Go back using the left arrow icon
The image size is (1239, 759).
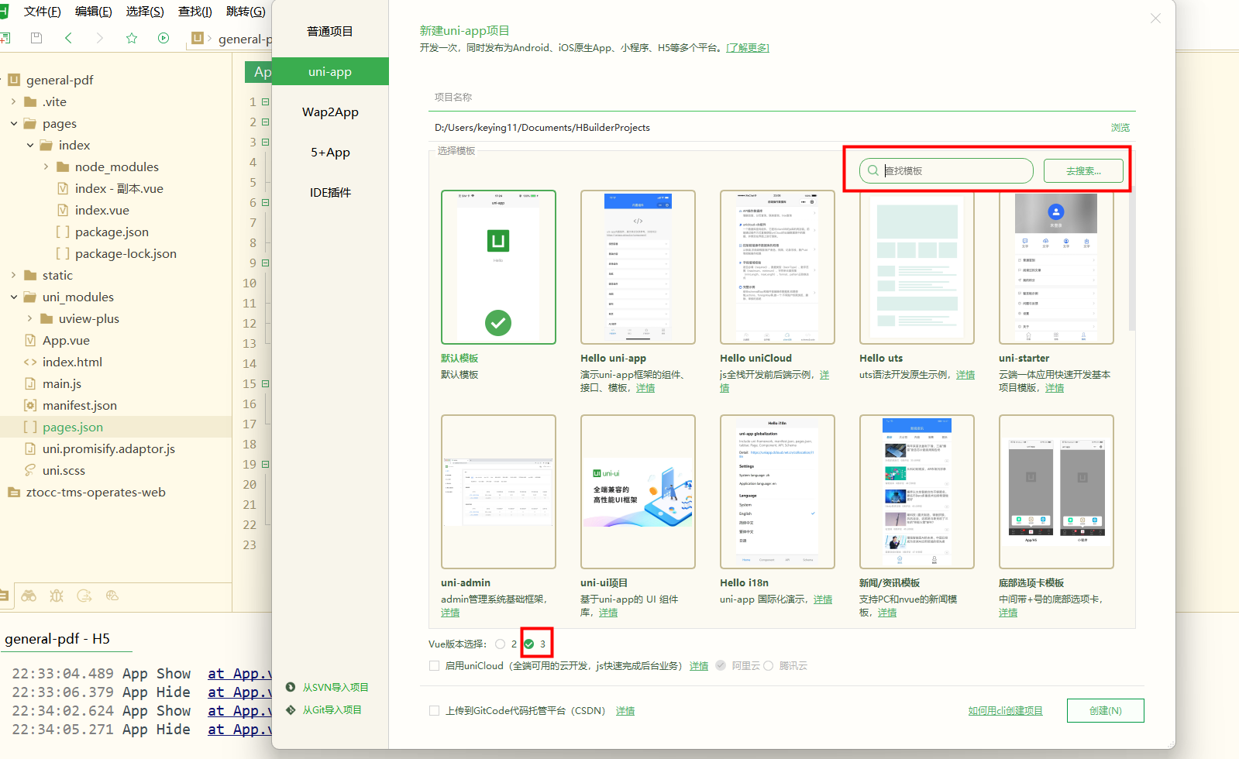click(68, 38)
